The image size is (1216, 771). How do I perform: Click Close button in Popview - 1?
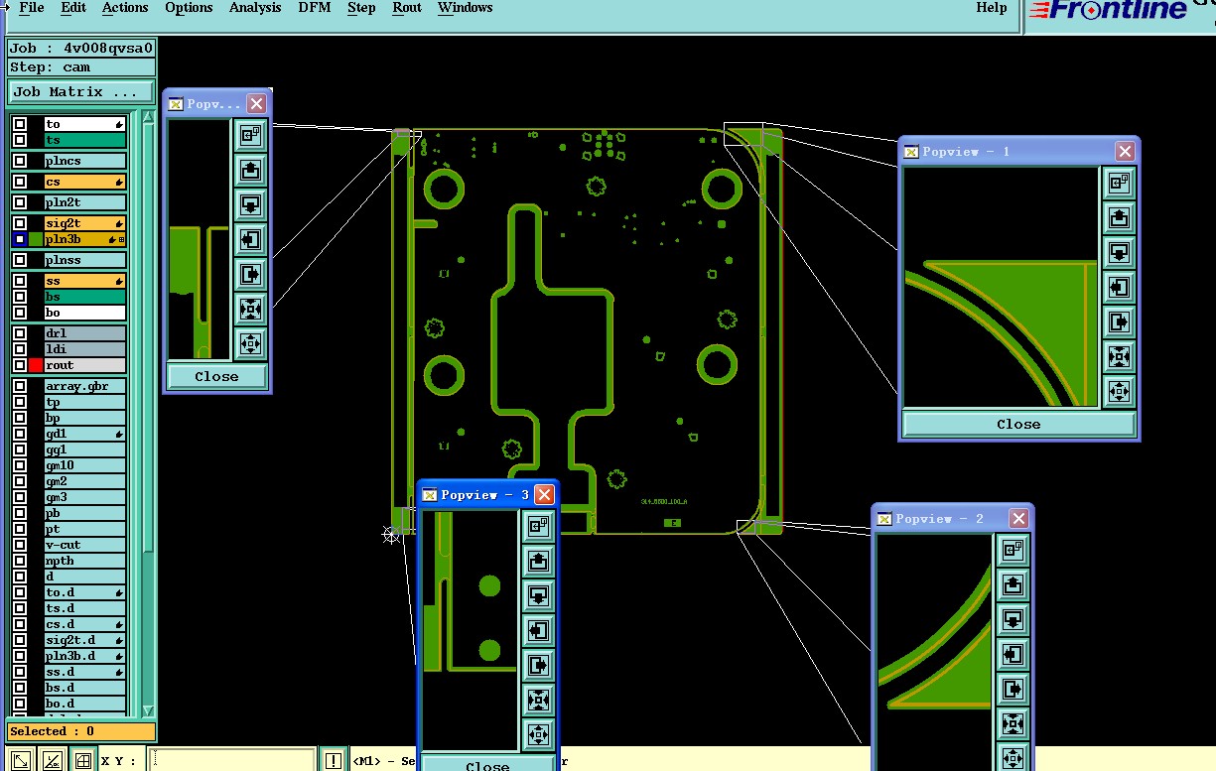click(x=1018, y=424)
